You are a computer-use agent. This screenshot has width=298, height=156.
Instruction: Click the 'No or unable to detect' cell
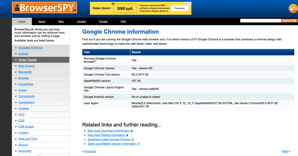pos(212,97)
